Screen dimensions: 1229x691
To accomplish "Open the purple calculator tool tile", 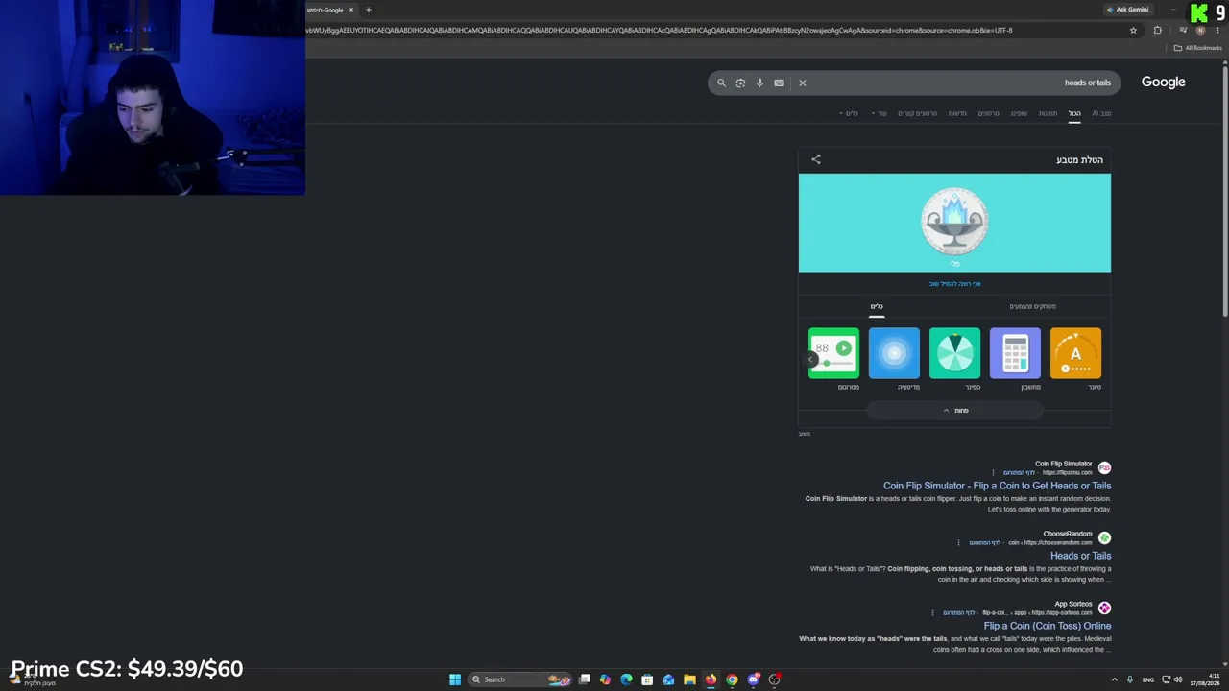I will 1015,353.
